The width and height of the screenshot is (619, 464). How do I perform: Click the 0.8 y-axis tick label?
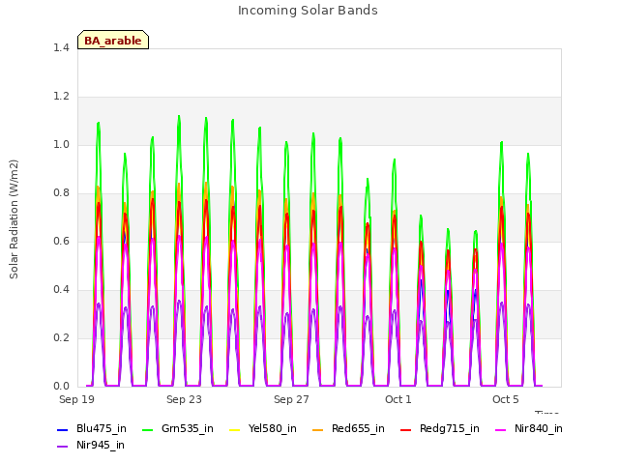pos(61,193)
